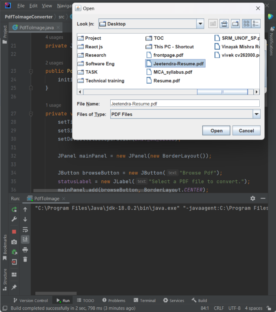Click the down arrow in Run console
Image resolution: width=276 pixels, height=312 pixels.
click(25, 219)
